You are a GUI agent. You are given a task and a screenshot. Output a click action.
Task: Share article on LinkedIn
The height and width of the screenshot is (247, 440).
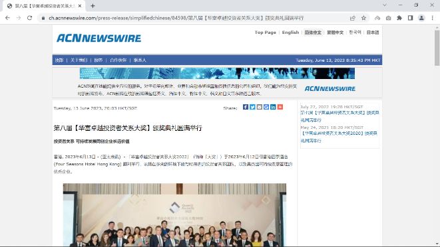pyautogui.click(x=273, y=107)
